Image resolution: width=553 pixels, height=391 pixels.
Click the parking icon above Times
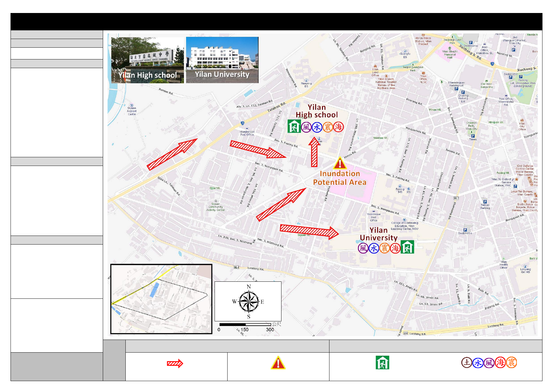(472, 136)
